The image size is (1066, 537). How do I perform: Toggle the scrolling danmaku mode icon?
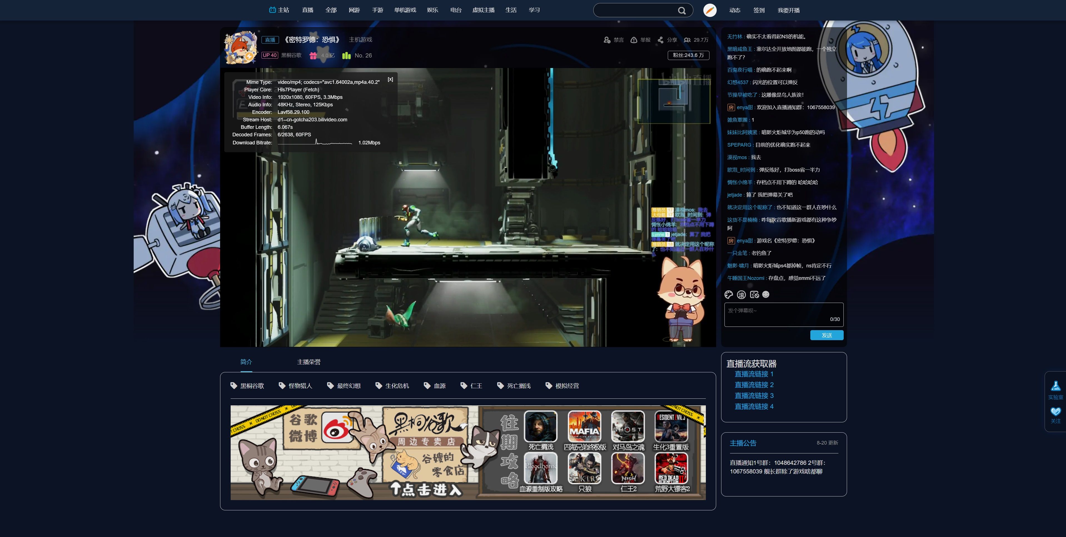coord(741,294)
